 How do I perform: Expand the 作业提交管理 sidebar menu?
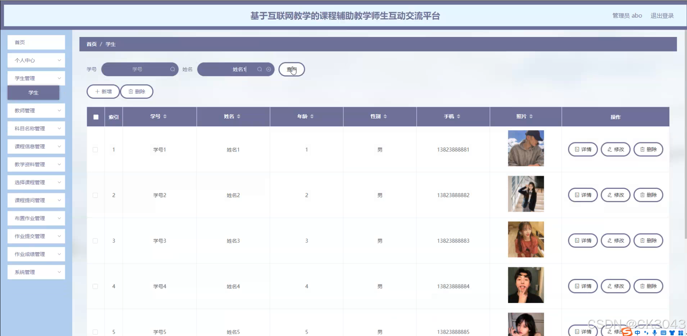click(36, 236)
